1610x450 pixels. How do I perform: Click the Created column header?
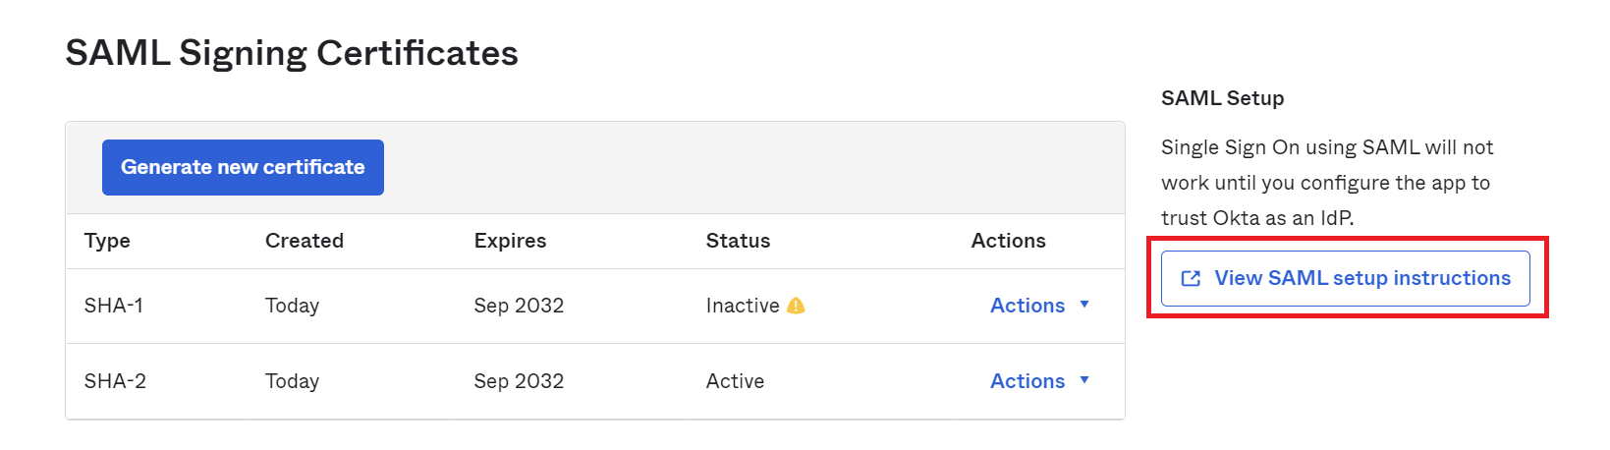pos(305,241)
